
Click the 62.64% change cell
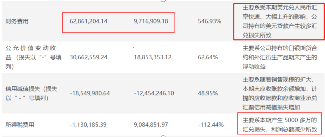pos(208,57)
